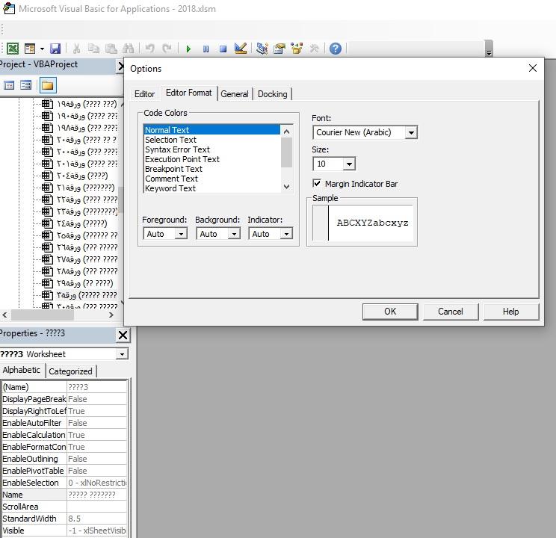
Task: Open the Docking tab
Action: click(272, 94)
